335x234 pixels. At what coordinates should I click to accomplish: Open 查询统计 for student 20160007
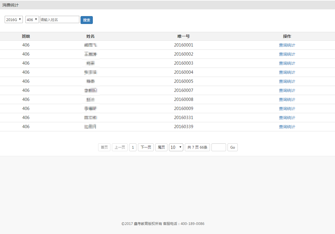(287, 90)
